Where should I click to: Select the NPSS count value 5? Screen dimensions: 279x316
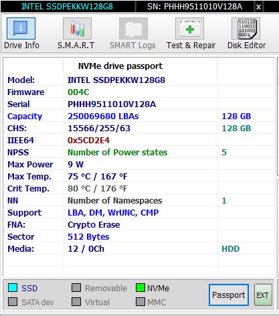pos(224,153)
